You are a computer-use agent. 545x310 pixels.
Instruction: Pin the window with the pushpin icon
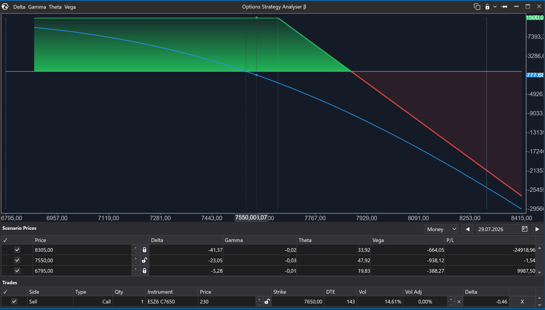pyautogui.click(x=504, y=7)
